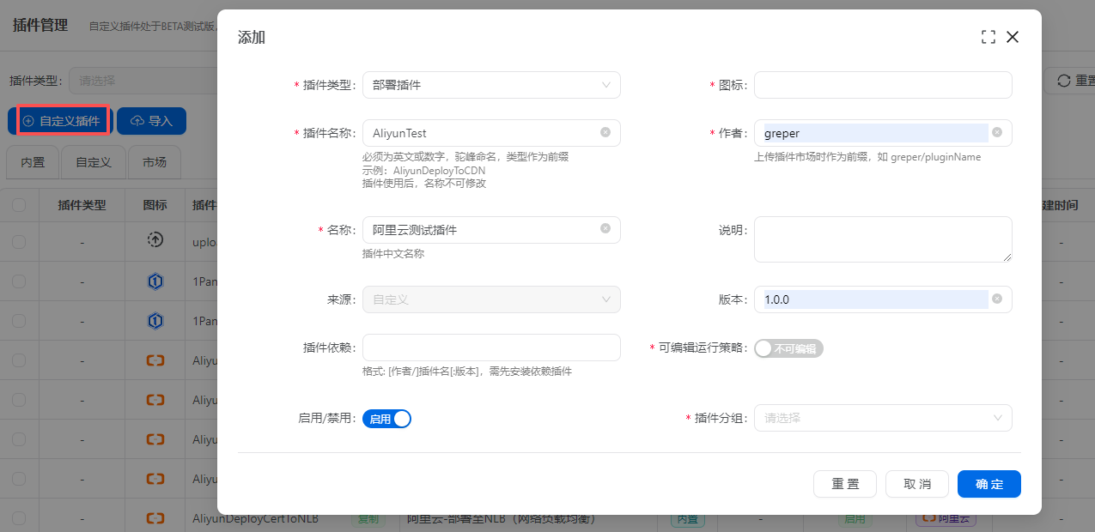Switch to the 内置 tab
The height and width of the screenshot is (532, 1095).
pyautogui.click(x=33, y=162)
